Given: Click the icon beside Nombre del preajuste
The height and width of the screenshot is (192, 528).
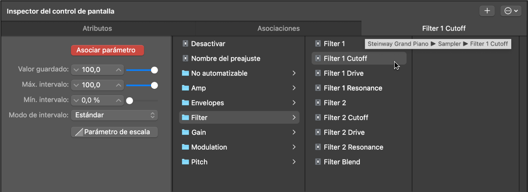Looking at the screenshot, I should click(185, 58).
